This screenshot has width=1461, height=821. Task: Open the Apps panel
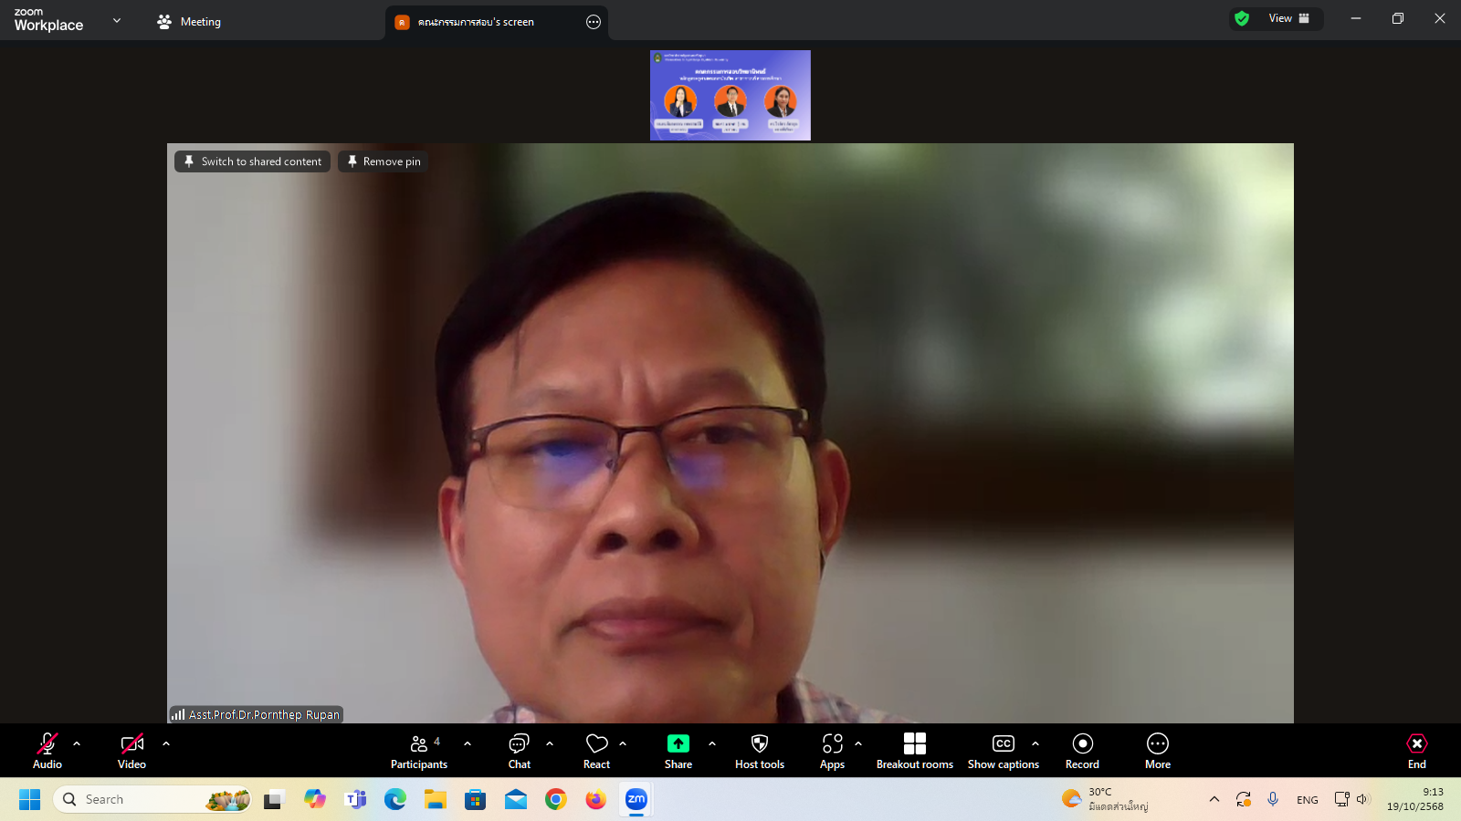[x=832, y=750]
